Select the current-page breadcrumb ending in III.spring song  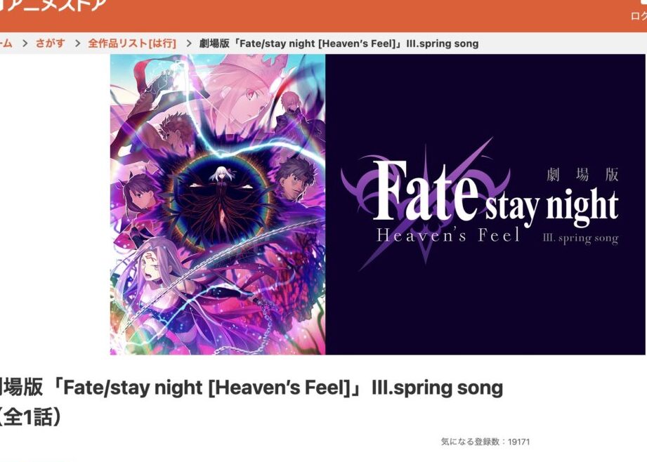click(339, 44)
